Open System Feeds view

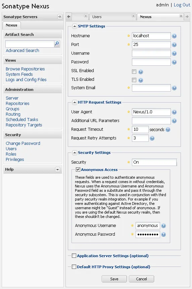(19, 74)
